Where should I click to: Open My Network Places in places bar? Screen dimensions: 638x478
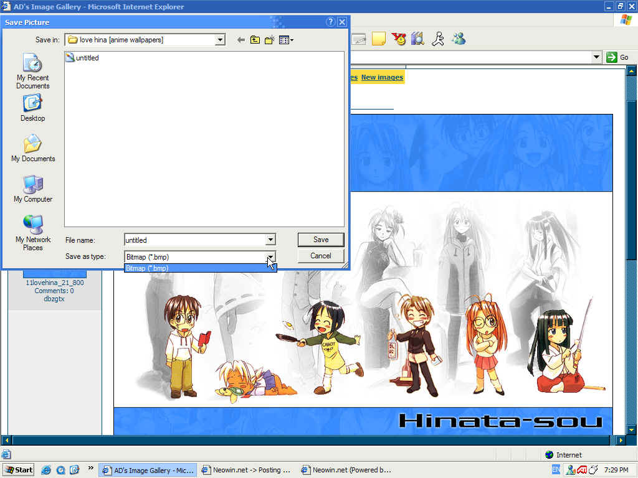pos(33,233)
